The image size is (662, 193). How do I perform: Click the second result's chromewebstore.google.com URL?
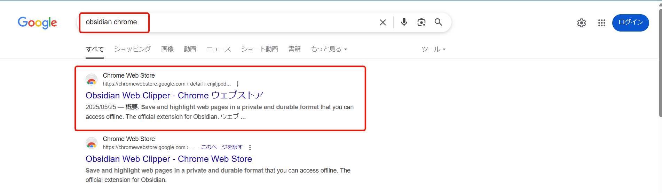[148, 147]
